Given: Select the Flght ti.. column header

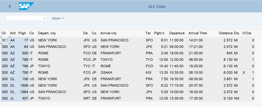Looking at the screenshot, I should [160, 33].
